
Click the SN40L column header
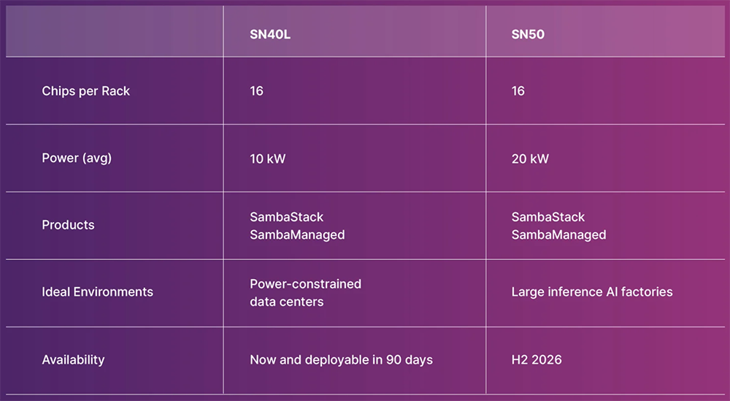click(x=270, y=34)
